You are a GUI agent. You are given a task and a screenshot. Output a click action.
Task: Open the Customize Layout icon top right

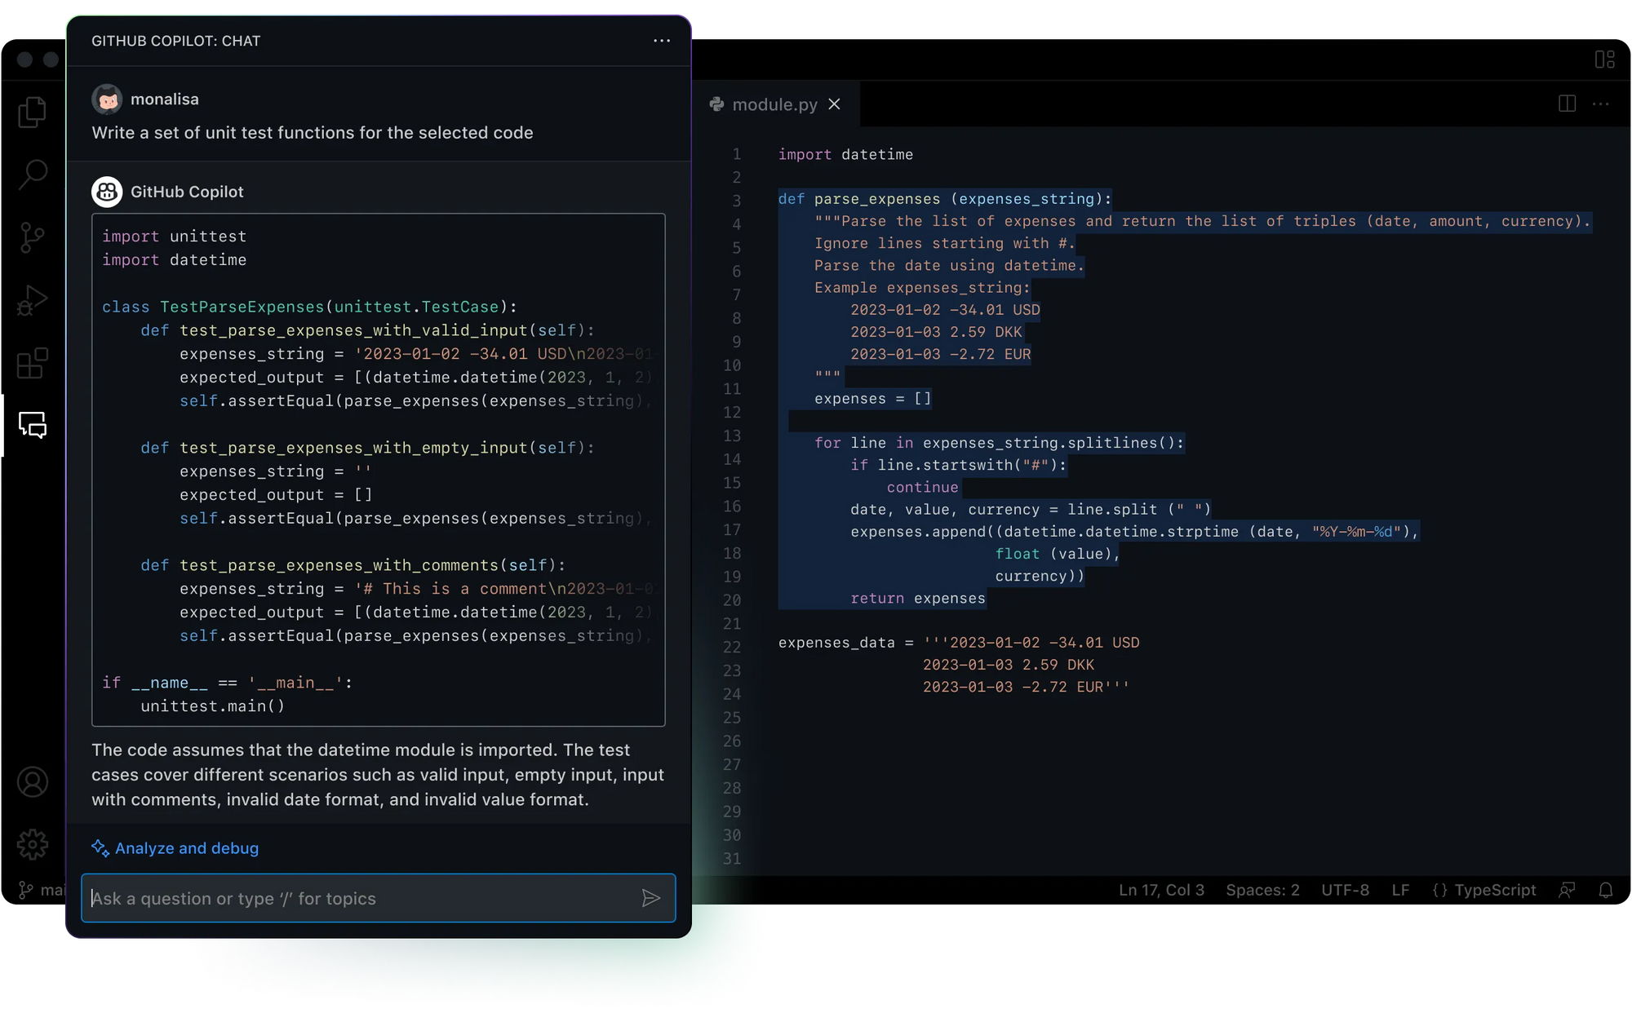coord(1606,59)
